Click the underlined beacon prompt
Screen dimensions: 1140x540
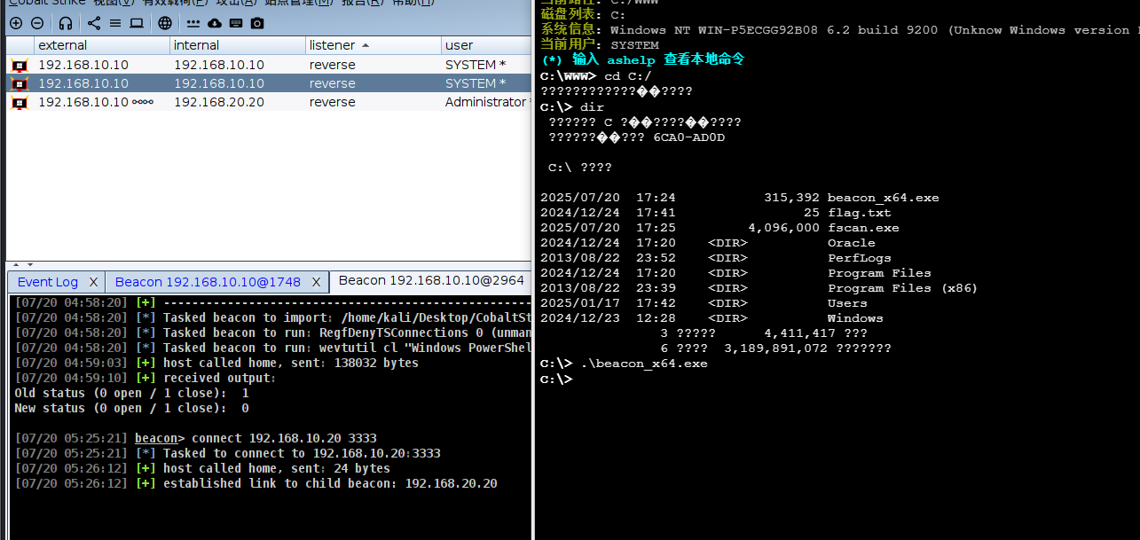(156, 438)
